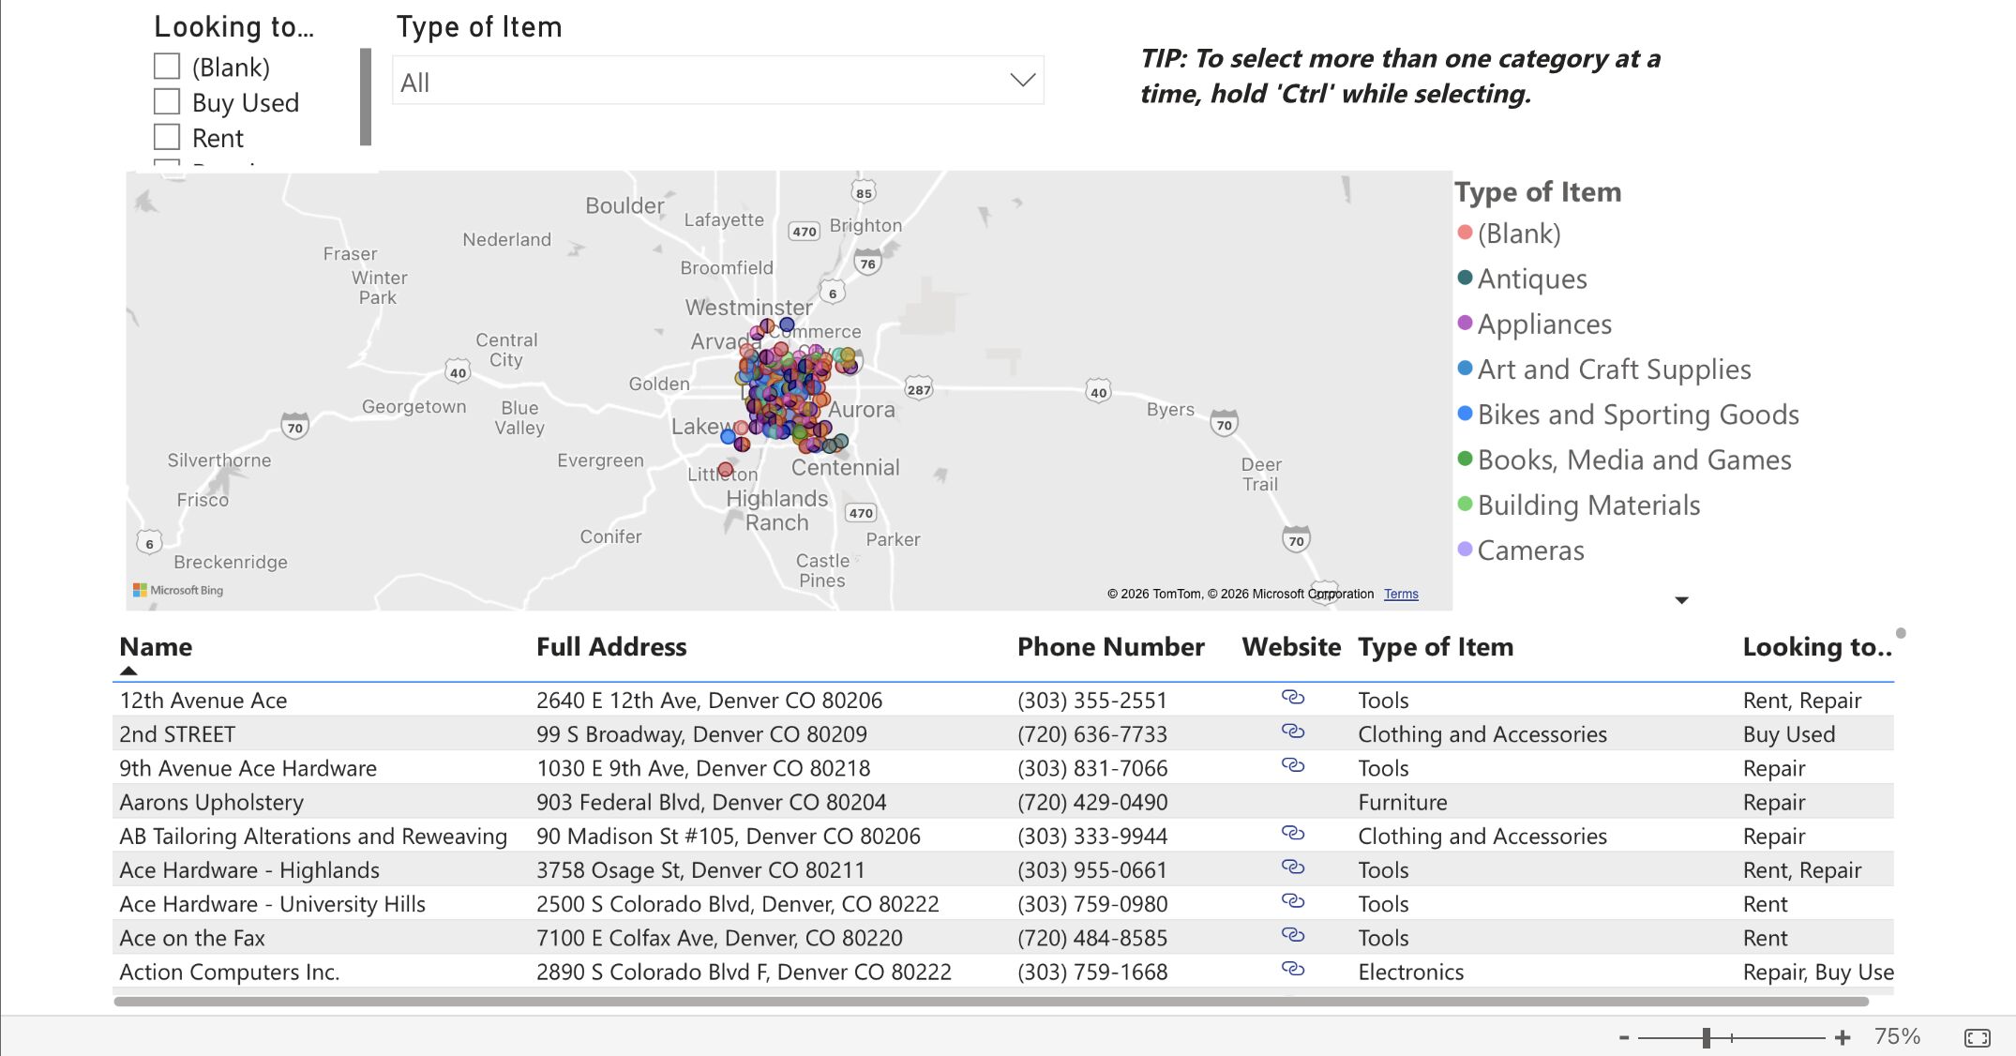Sort by Full Address column header
This screenshot has height=1056, width=2016.
click(x=611, y=647)
